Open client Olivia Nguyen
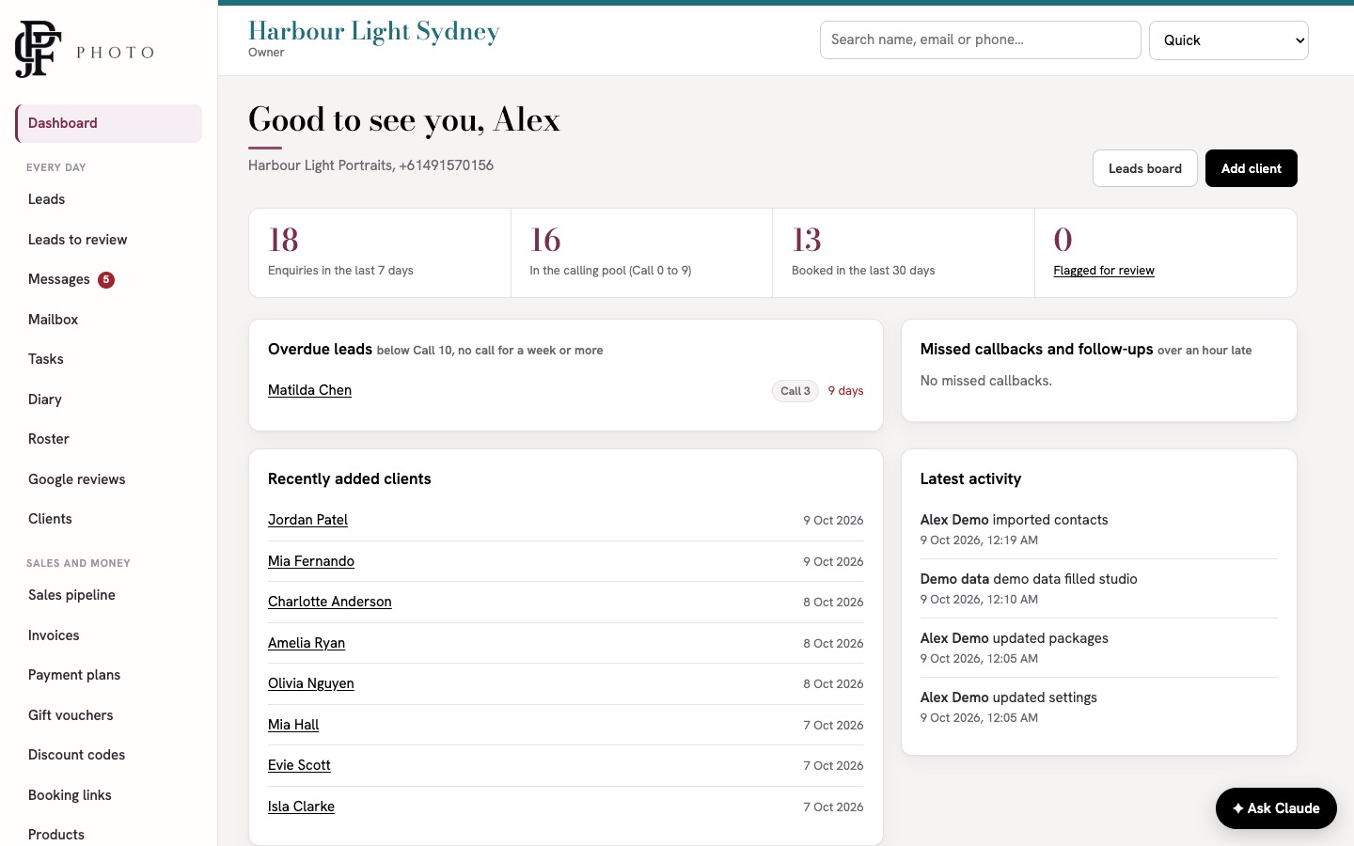The image size is (1354, 846). [x=311, y=683]
